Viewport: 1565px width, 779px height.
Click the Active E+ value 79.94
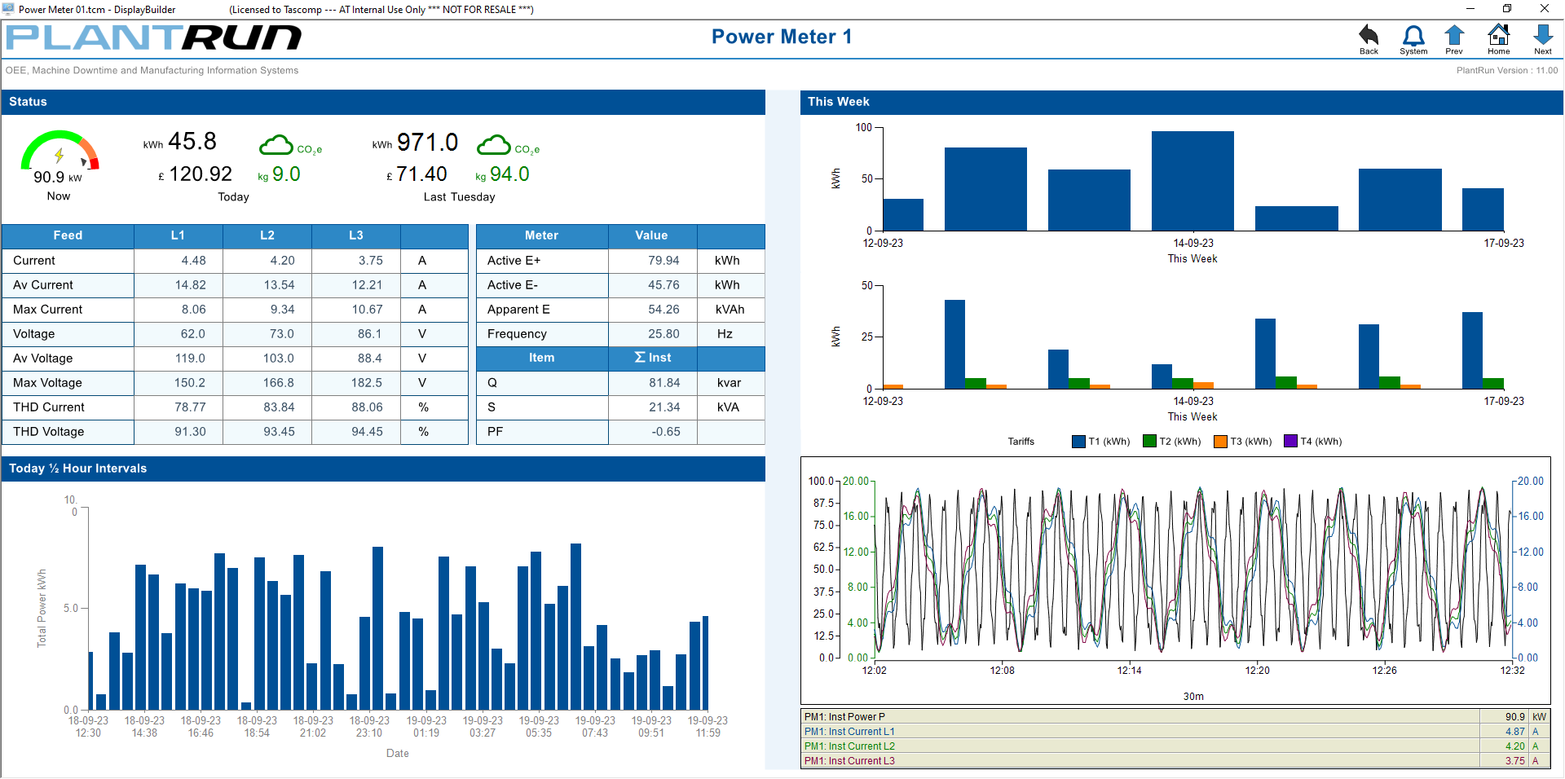663,261
